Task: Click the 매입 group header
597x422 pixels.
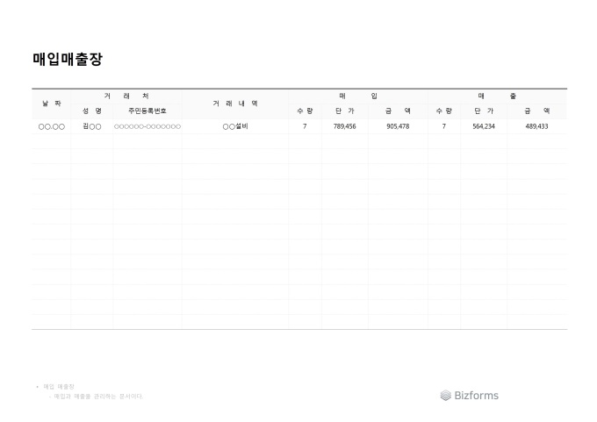Action: pyautogui.click(x=358, y=96)
